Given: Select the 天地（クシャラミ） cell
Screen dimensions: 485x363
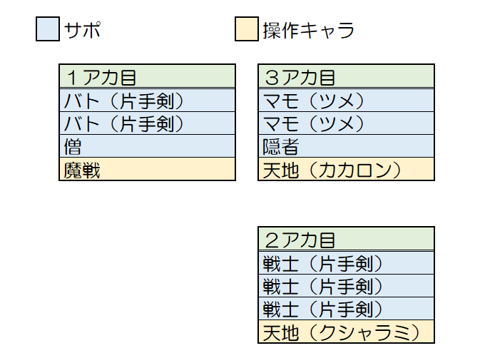Looking at the screenshot, I should (346, 332).
